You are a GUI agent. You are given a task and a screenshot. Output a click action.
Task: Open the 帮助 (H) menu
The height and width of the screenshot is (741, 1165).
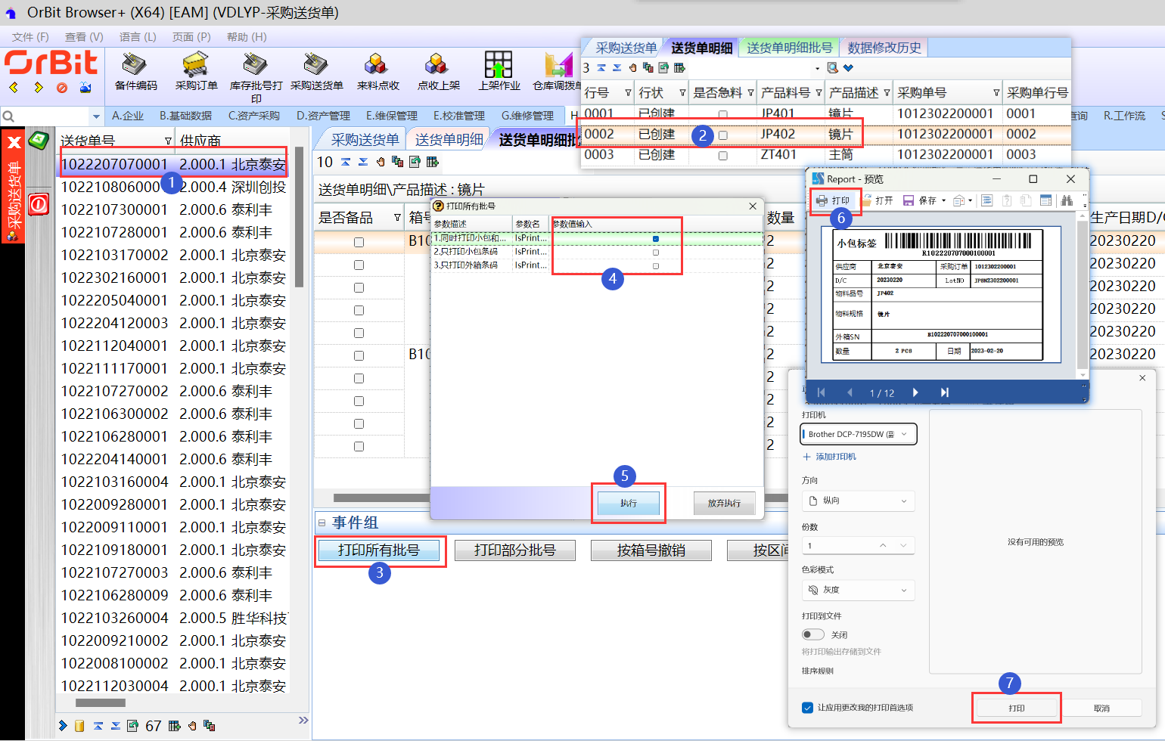pyautogui.click(x=247, y=36)
